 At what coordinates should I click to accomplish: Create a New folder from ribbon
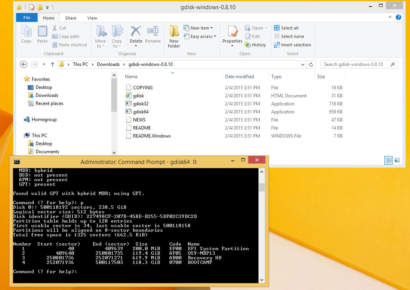pyautogui.click(x=174, y=32)
